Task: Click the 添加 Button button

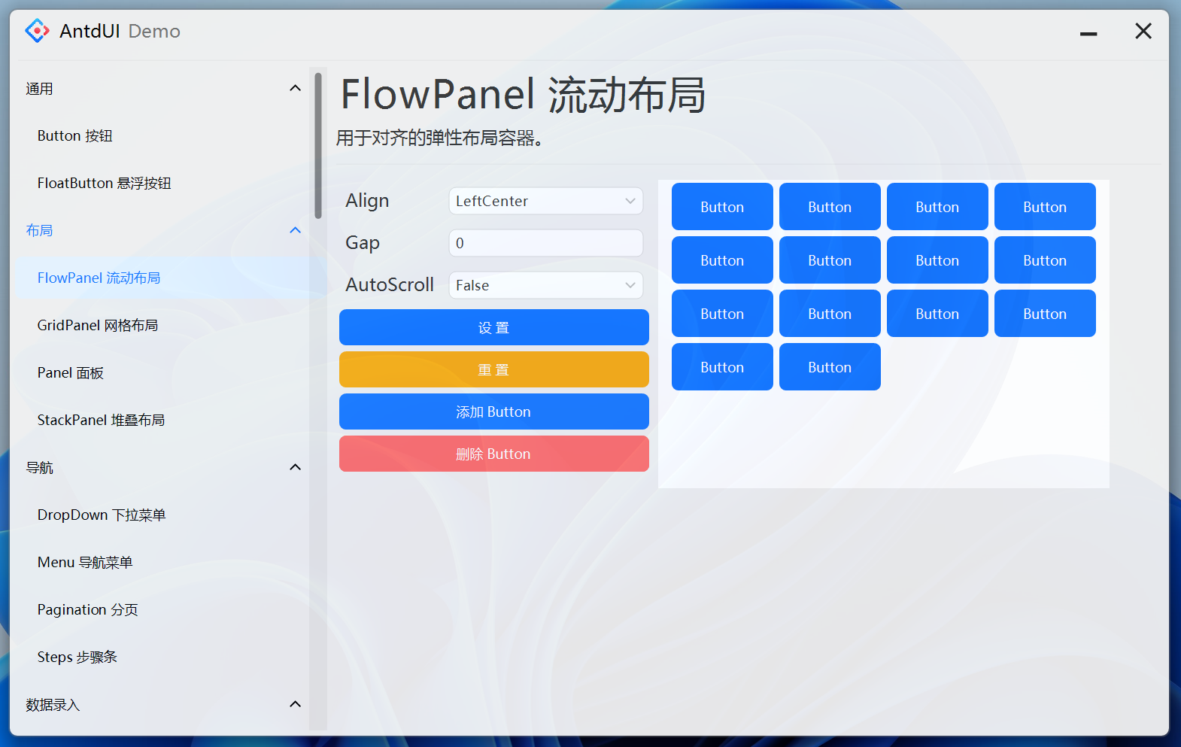Action: tap(493, 411)
